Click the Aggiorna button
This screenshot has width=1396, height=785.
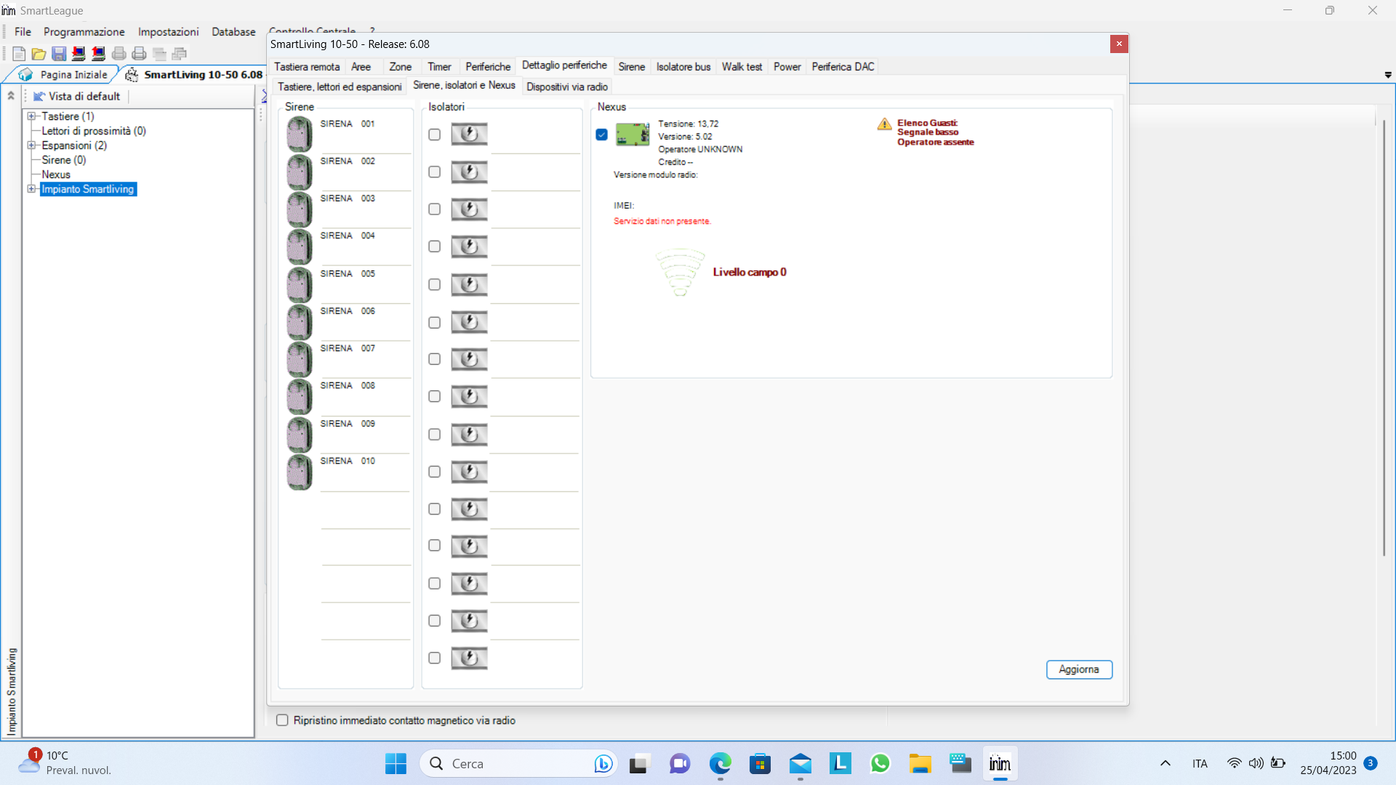1079,669
